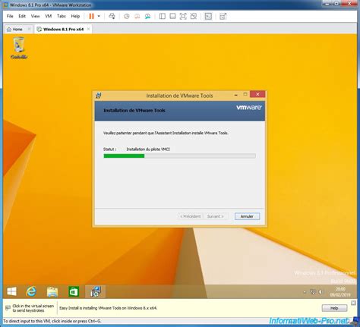Click the Windows Start button in the guest
This screenshot has height=327, width=360.
point(11,291)
